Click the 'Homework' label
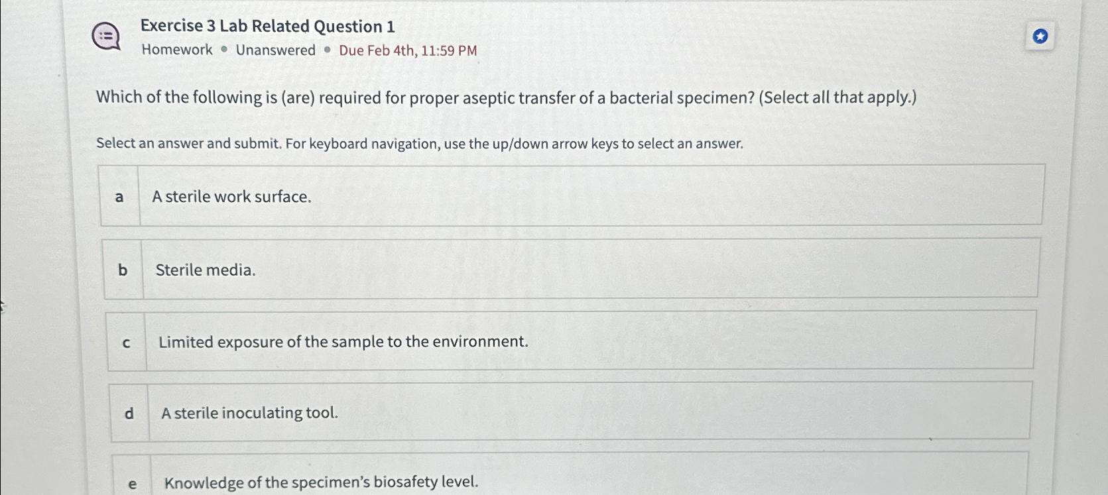Viewport: 1108px width, 495px height. 177,50
